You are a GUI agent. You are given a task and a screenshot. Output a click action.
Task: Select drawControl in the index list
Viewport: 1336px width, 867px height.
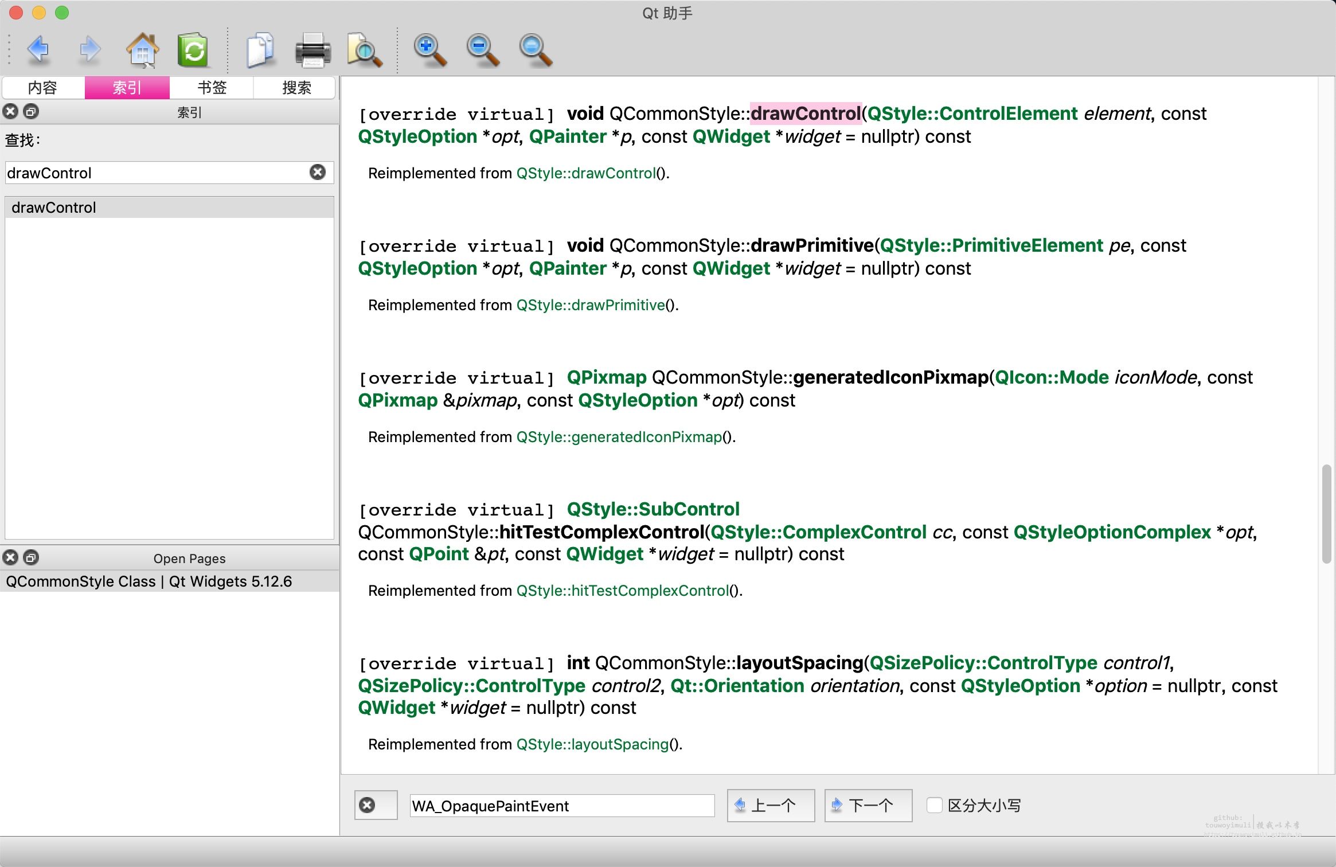(x=54, y=208)
